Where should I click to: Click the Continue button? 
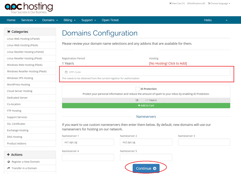pos(146,168)
